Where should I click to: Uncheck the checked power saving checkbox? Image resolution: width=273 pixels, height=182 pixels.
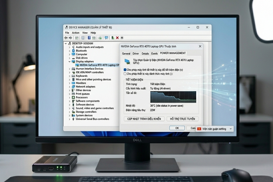[125, 70]
